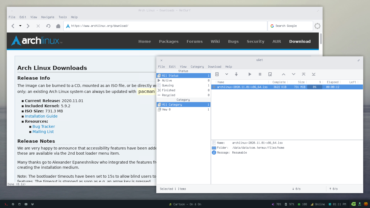The image size is (370, 208).
Task: Click the Home icon in NetSurf toolbar
Action: pyautogui.click(x=58, y=26)
